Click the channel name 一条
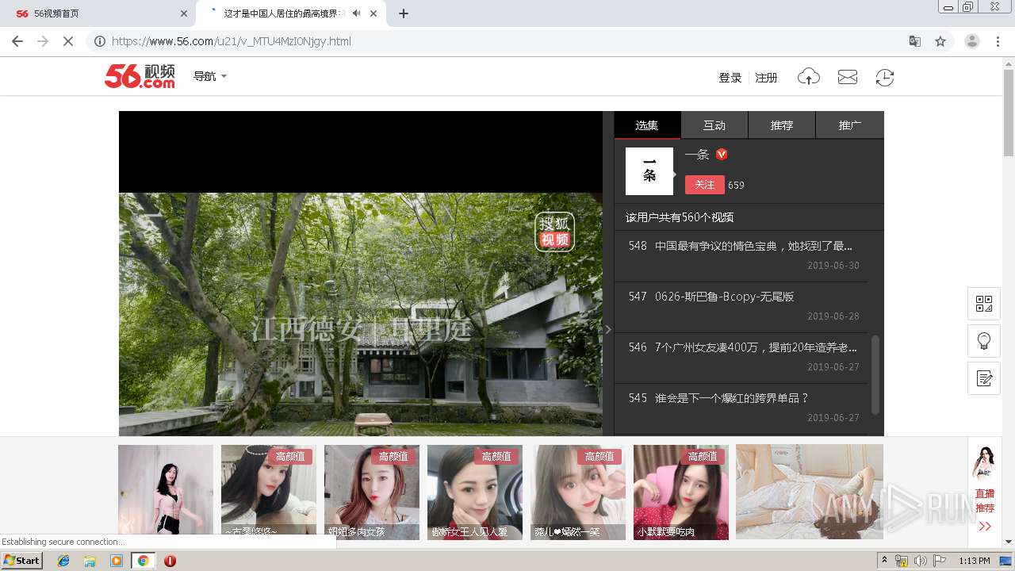Image resolution: width=1015 pixels, height=571 pixels. click(x=697, y=155)
